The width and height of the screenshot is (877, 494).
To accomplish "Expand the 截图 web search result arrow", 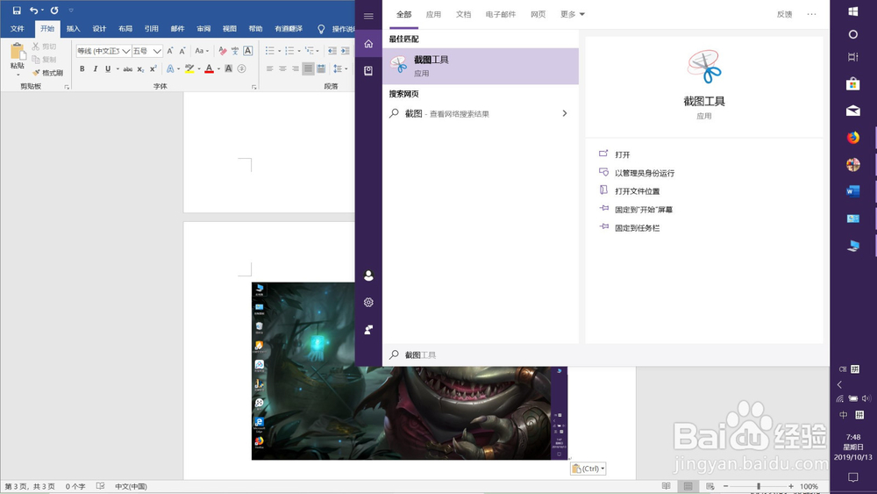I will [x=564, y=113].
